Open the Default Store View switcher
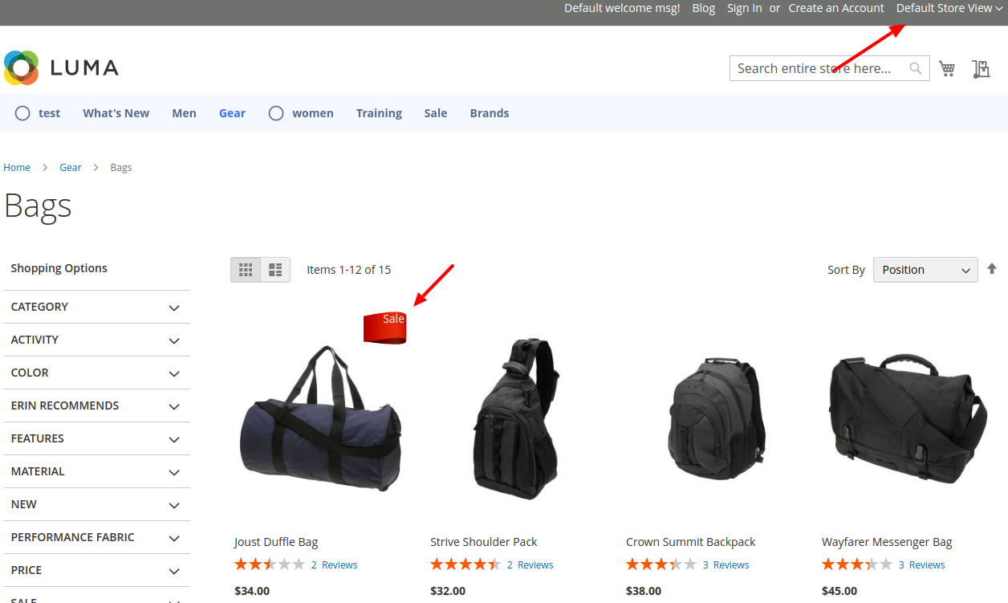 (x=950, y=8)
